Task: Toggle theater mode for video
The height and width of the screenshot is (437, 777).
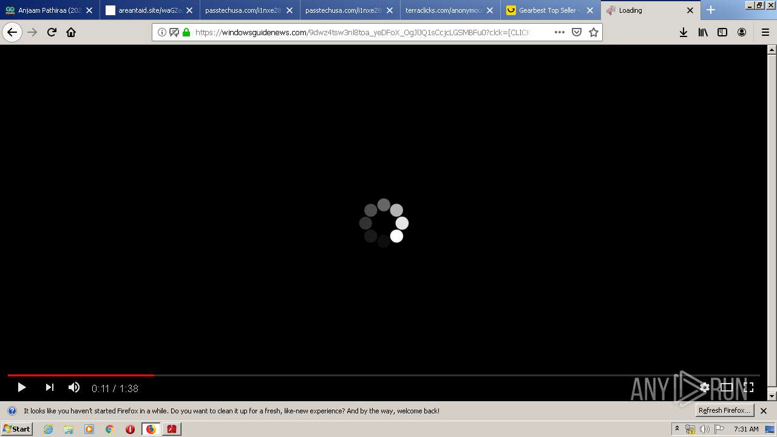Action: 727,387
